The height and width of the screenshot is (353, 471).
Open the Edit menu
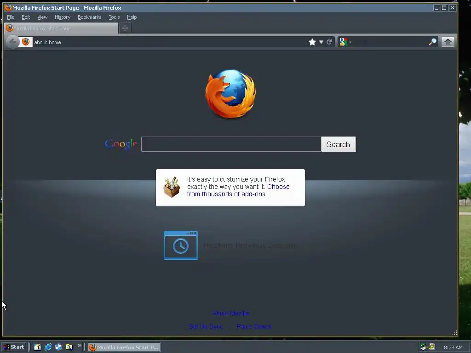click(26, 17)
